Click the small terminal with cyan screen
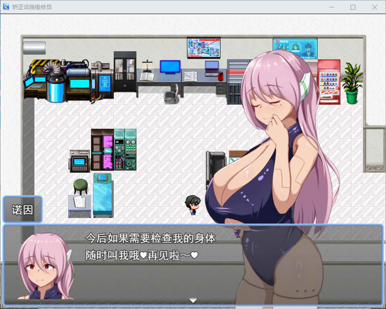 [x=80, y=161]
